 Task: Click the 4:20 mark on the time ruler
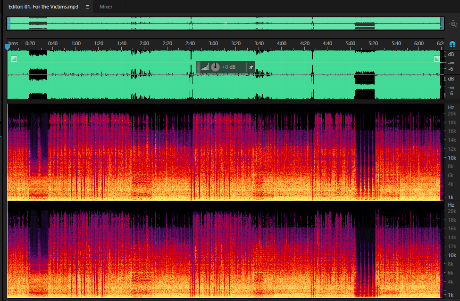coord(305,43)
